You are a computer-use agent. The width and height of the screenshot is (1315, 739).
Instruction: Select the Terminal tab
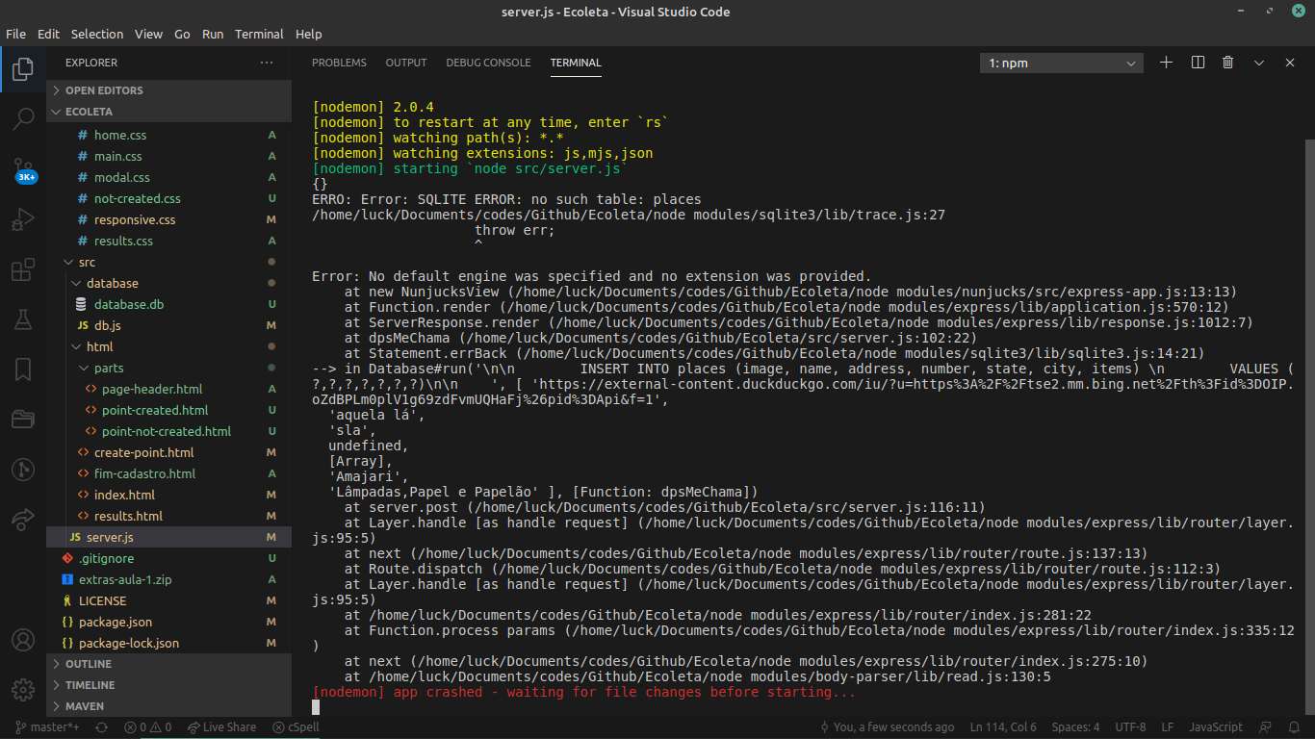pyautogui.click(x=576, y=63)
